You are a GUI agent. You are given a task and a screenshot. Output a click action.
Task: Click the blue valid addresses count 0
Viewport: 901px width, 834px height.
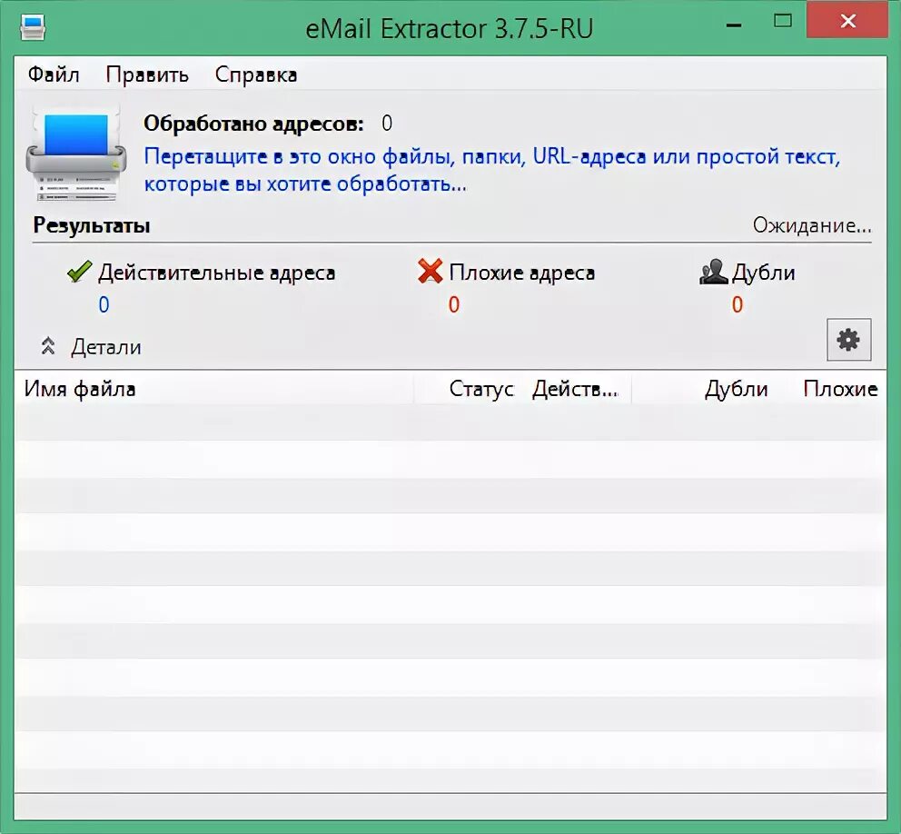coord(104,304)
